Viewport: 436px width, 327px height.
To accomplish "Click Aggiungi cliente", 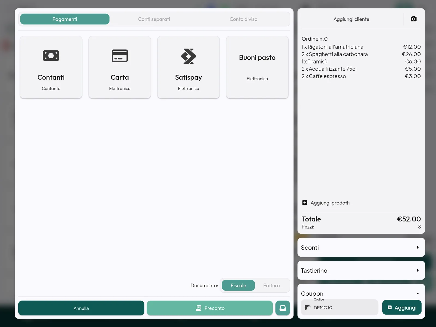I will point(351,19).
